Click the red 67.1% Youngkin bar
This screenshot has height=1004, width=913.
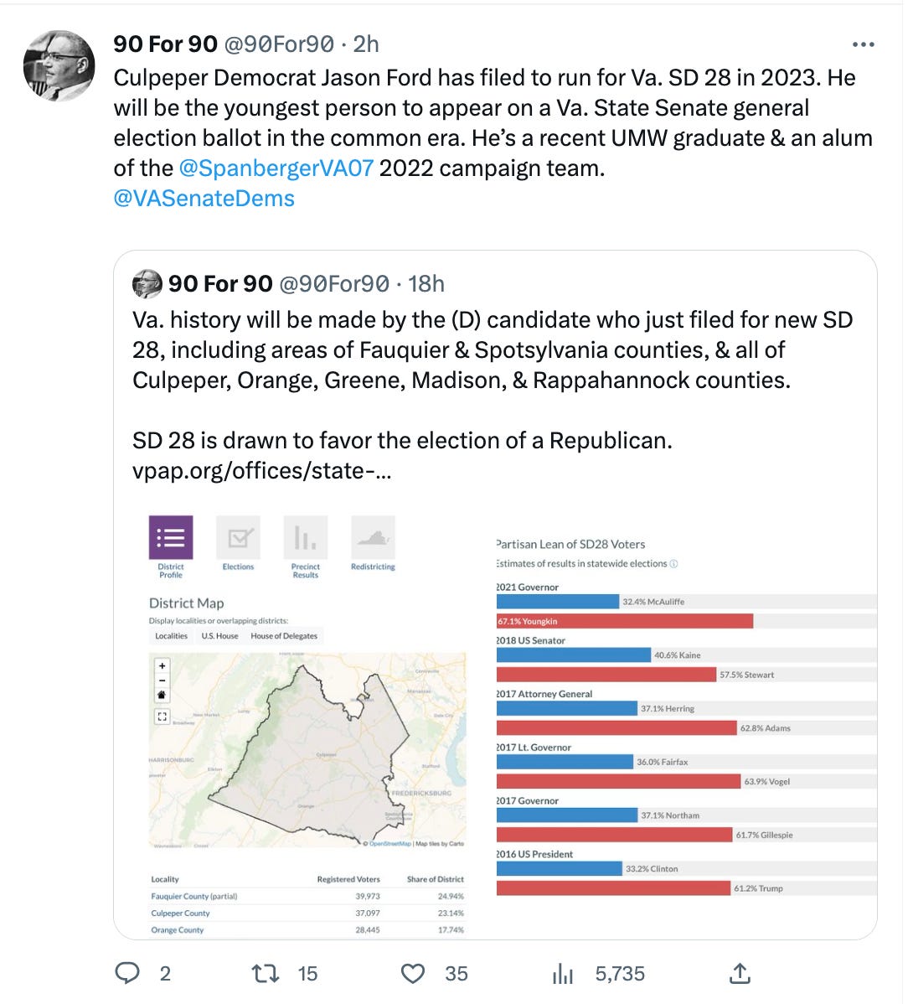625,621
